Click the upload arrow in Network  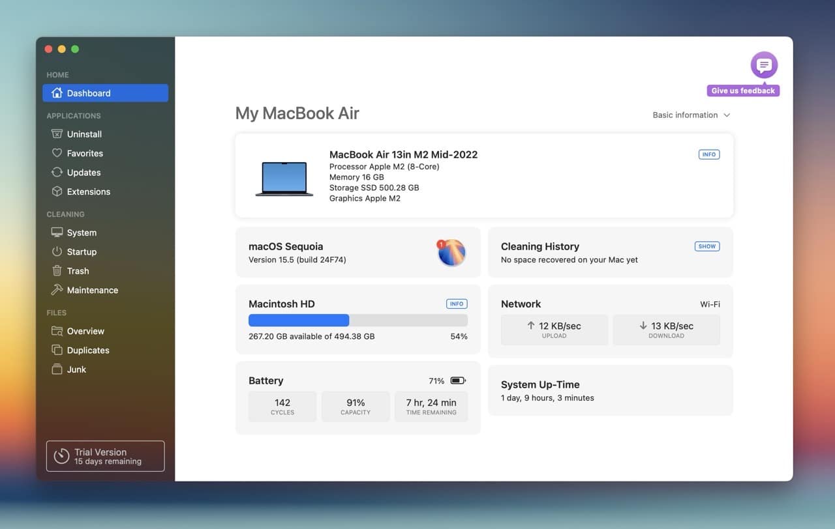tap(531, 326)
